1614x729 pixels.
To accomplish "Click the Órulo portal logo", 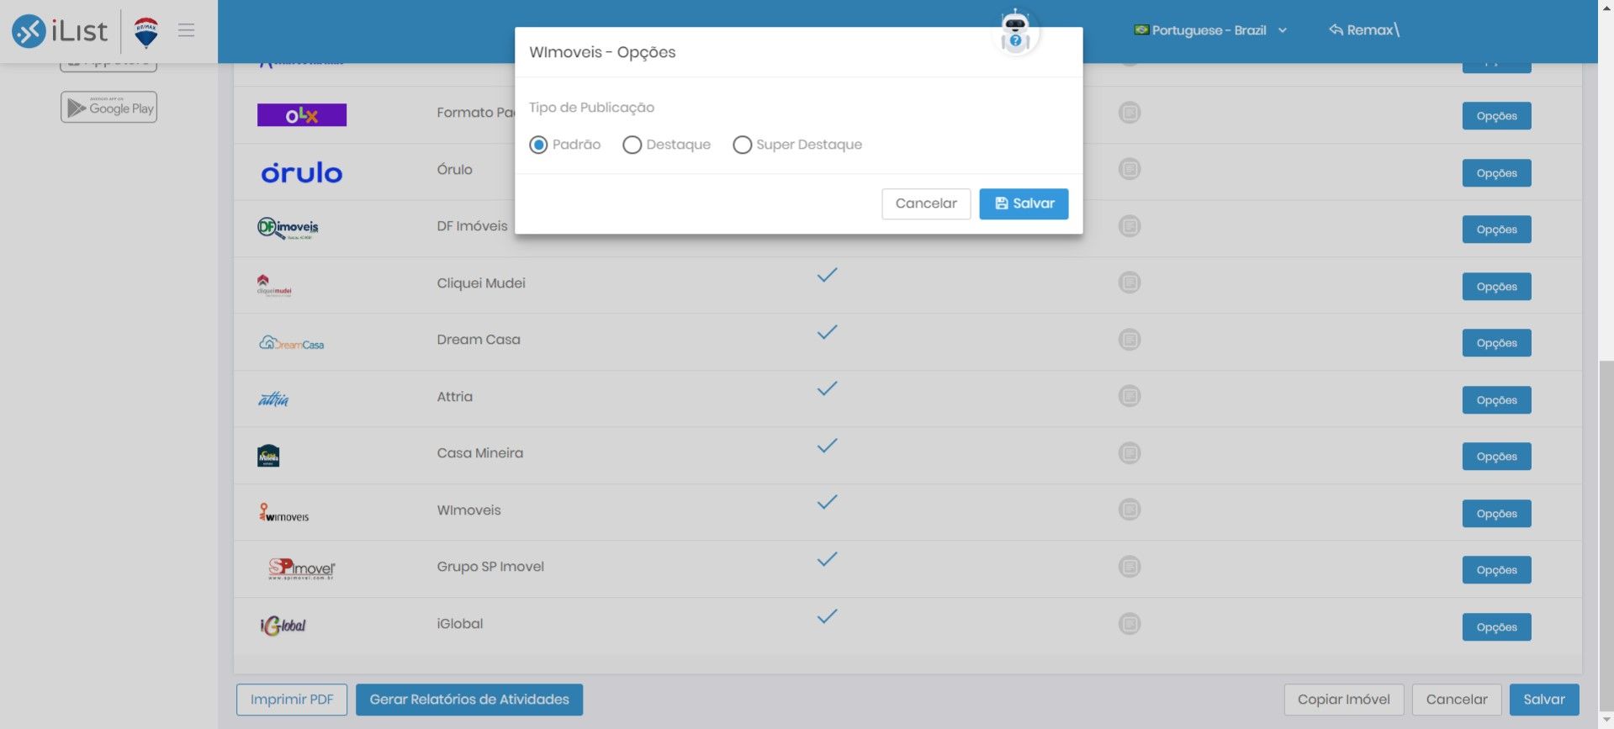I will pyautogui.click(x=302, y=172).
